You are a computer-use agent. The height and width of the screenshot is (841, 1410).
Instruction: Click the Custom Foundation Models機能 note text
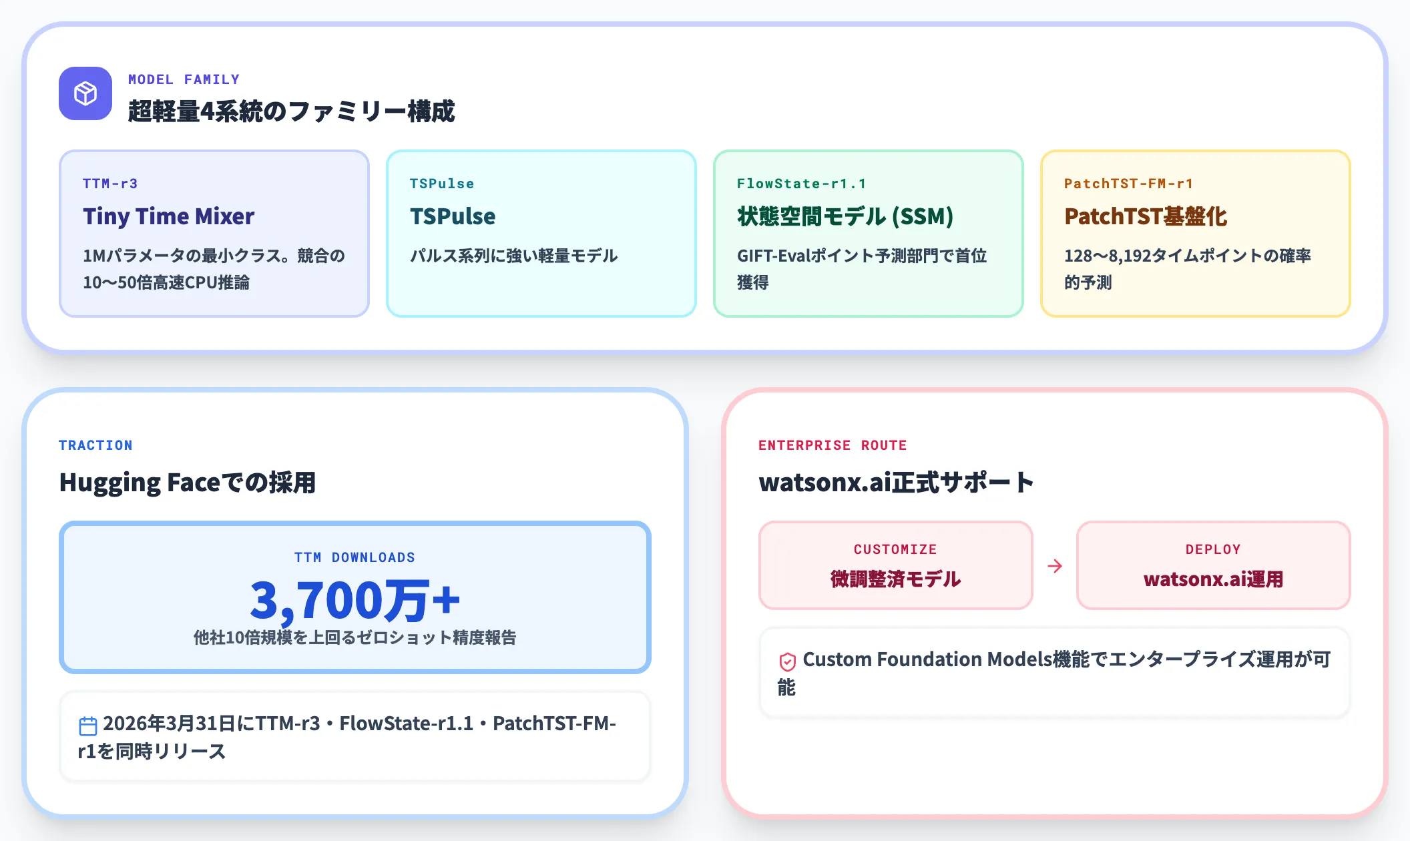tap(1055, 673)
